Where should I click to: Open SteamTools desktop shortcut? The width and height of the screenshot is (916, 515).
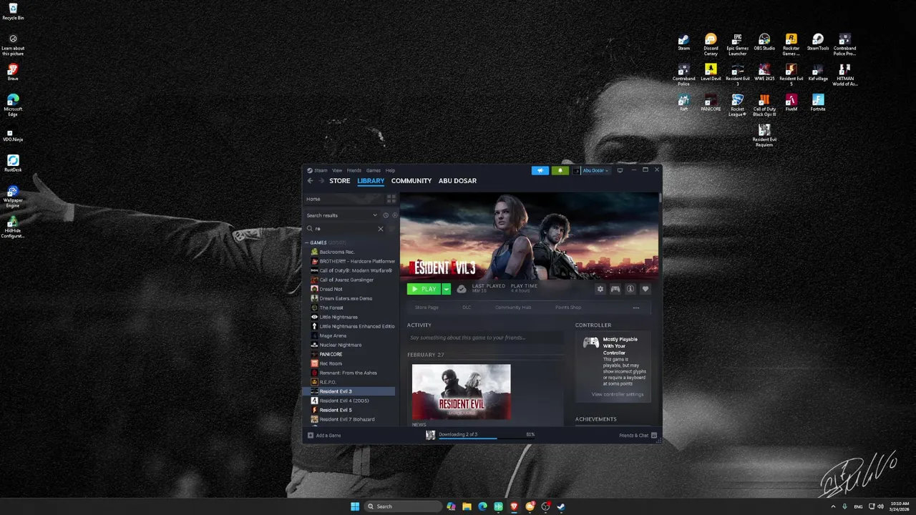pos(818,41)
